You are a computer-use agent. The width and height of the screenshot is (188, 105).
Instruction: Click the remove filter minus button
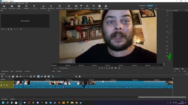click(x=5, y=29)
